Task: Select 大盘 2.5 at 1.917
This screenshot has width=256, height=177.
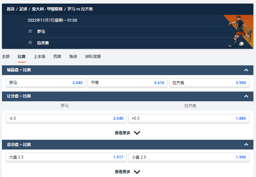Action: 66,157
